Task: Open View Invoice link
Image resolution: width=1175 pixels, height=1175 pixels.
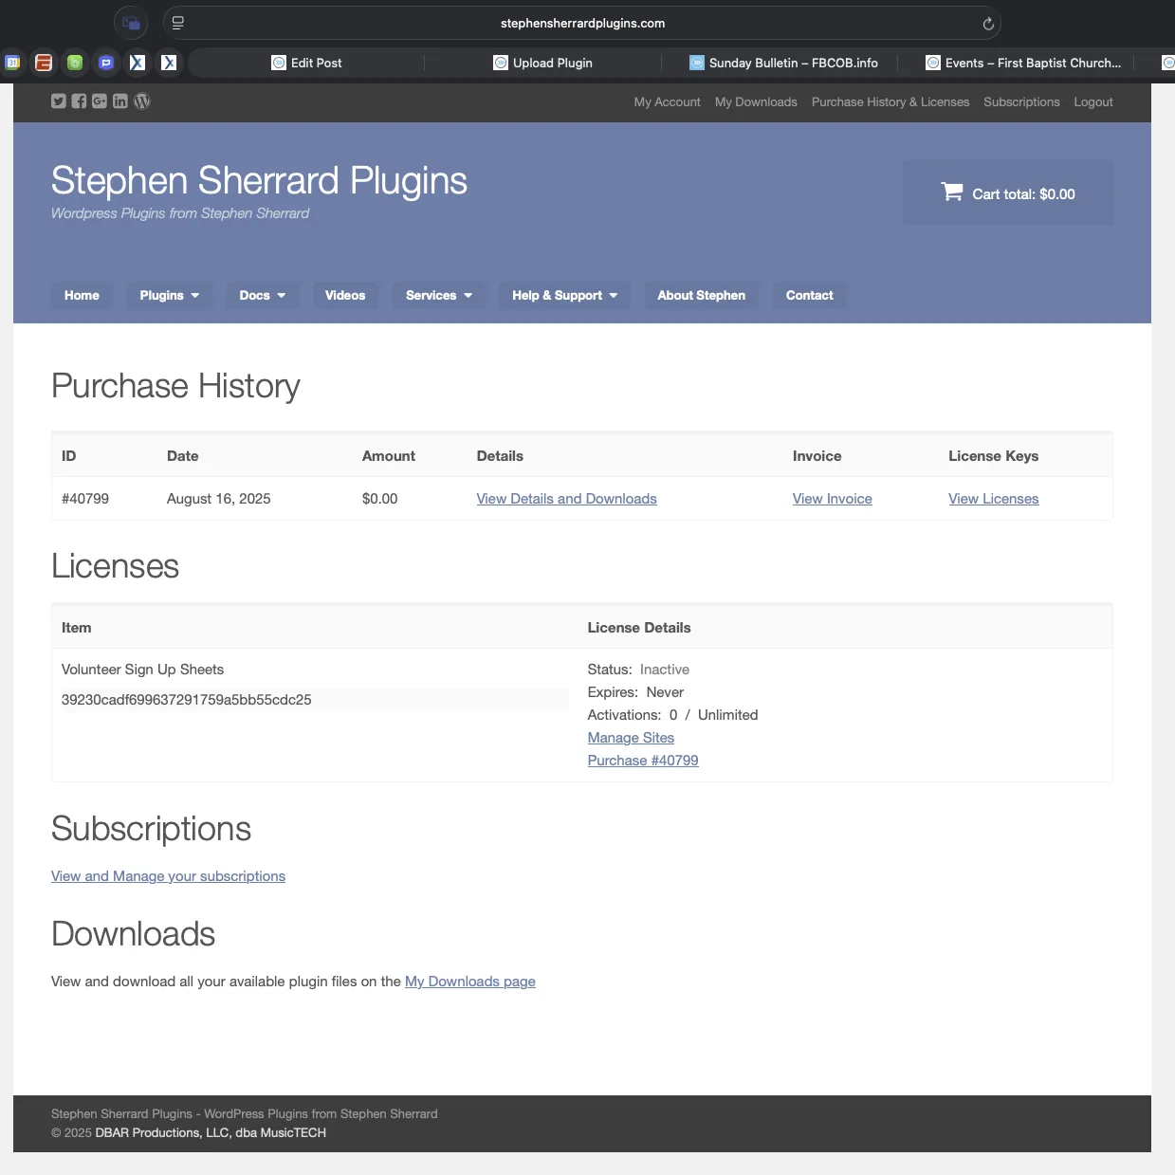Action: click(x=833, y=499)
